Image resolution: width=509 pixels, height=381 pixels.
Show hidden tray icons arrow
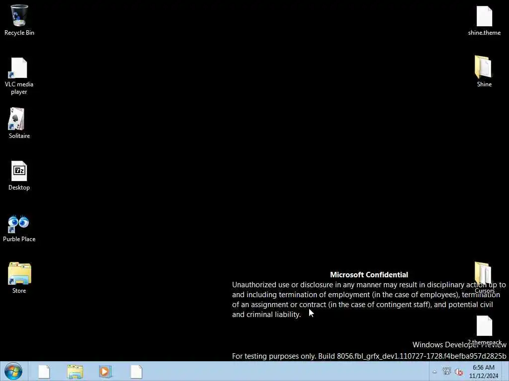point(434,372)
